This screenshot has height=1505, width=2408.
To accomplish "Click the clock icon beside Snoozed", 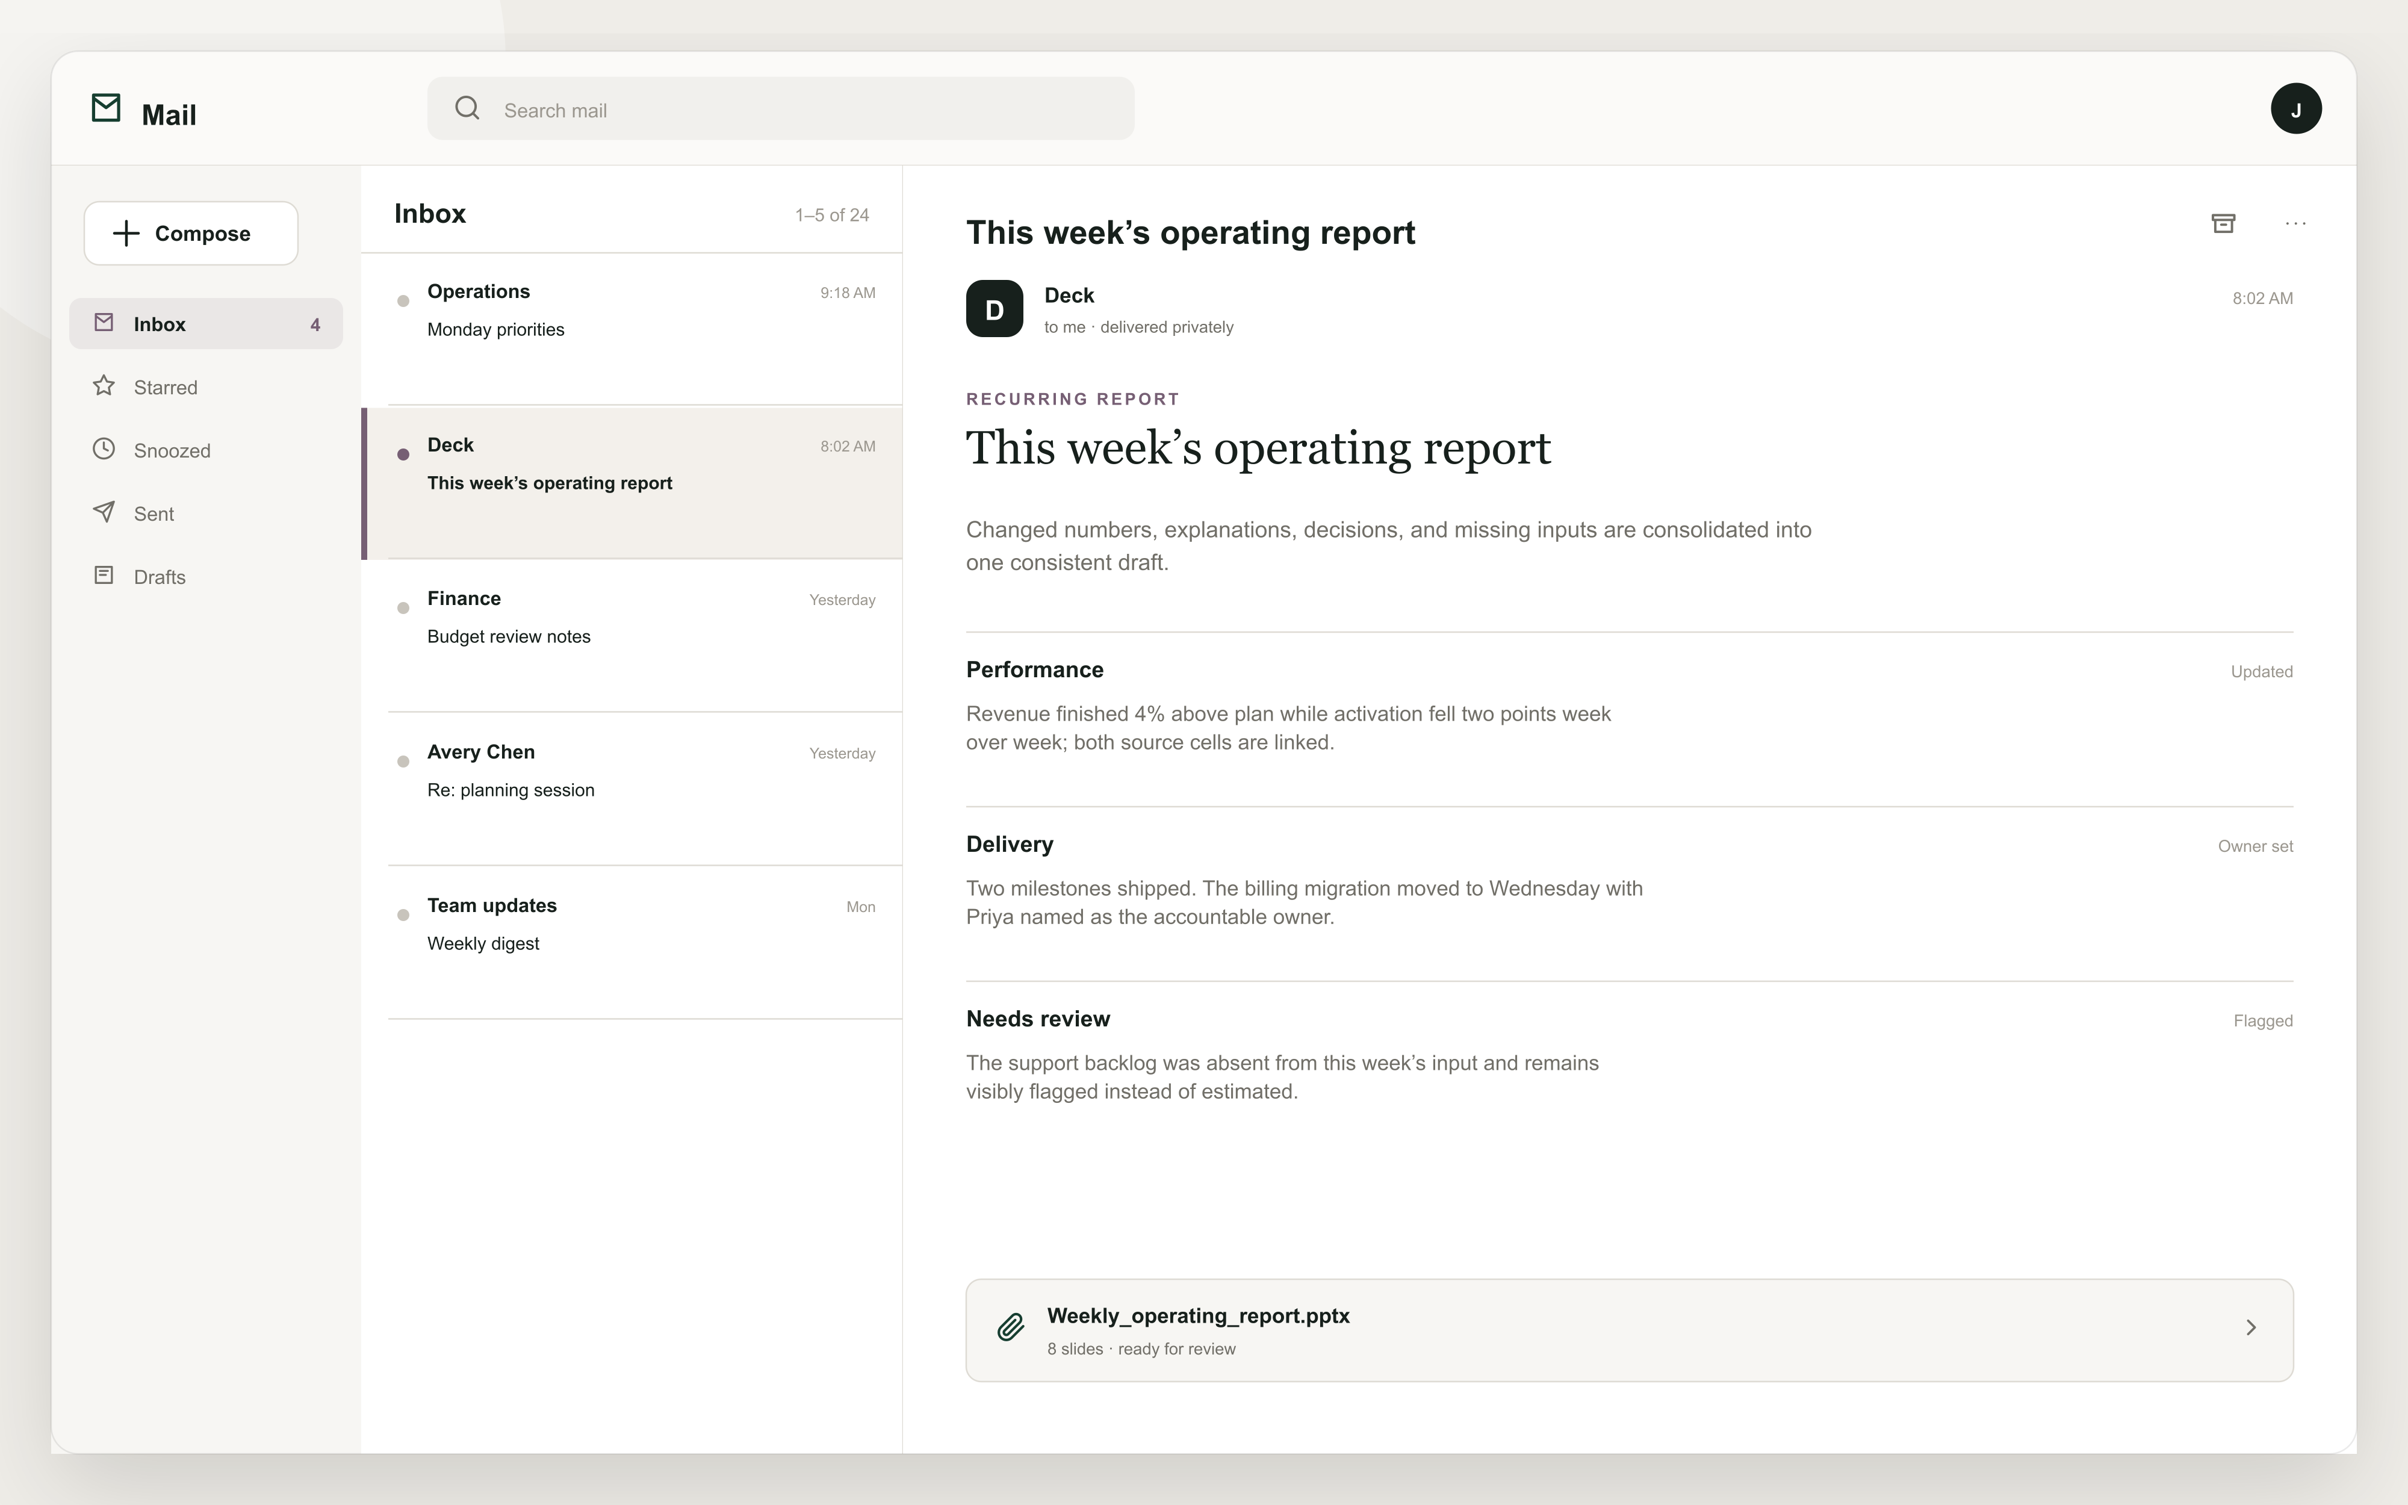I will (x=104, y=449).
